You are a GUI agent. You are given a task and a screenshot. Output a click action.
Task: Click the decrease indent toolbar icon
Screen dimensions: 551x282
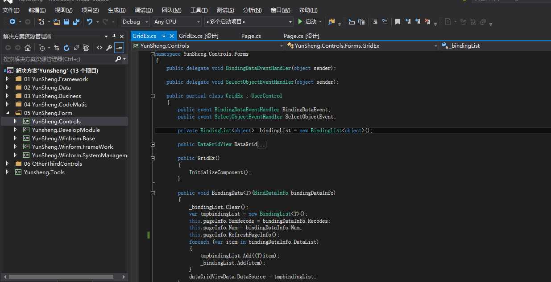[352, 21]
